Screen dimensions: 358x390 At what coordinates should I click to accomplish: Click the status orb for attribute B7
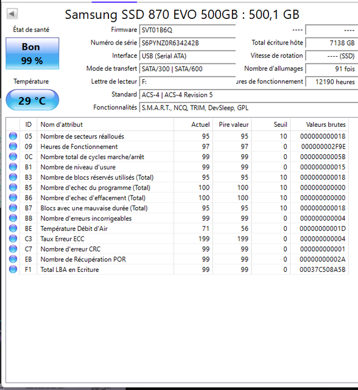pos(13,208)
